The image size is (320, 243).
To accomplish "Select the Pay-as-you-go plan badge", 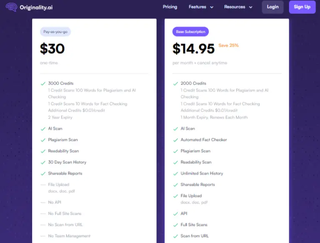I will tap(55, 32).
